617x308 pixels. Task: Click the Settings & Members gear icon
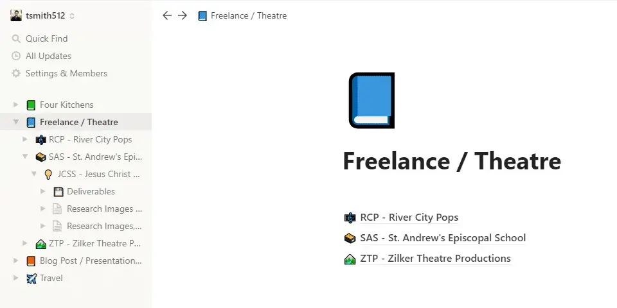point(16,73)
